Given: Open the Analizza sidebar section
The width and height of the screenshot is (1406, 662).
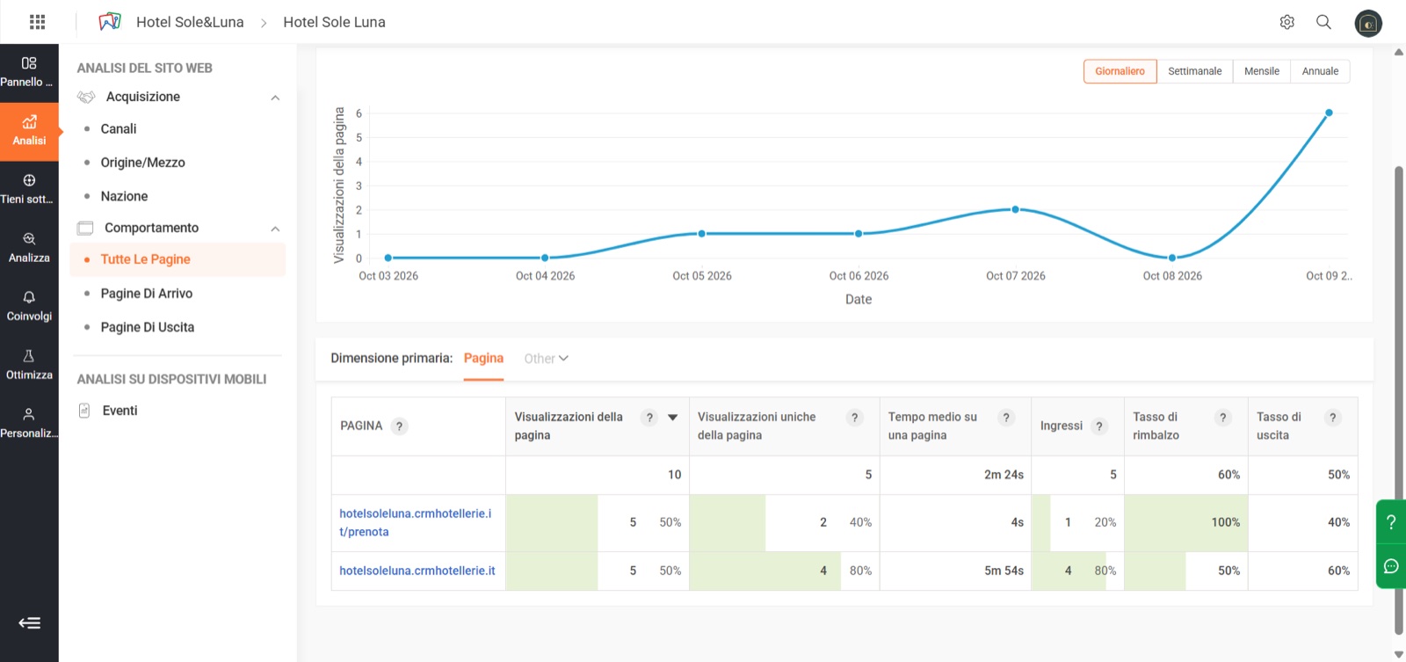Looking at the screenshot, I should [29, 249].
